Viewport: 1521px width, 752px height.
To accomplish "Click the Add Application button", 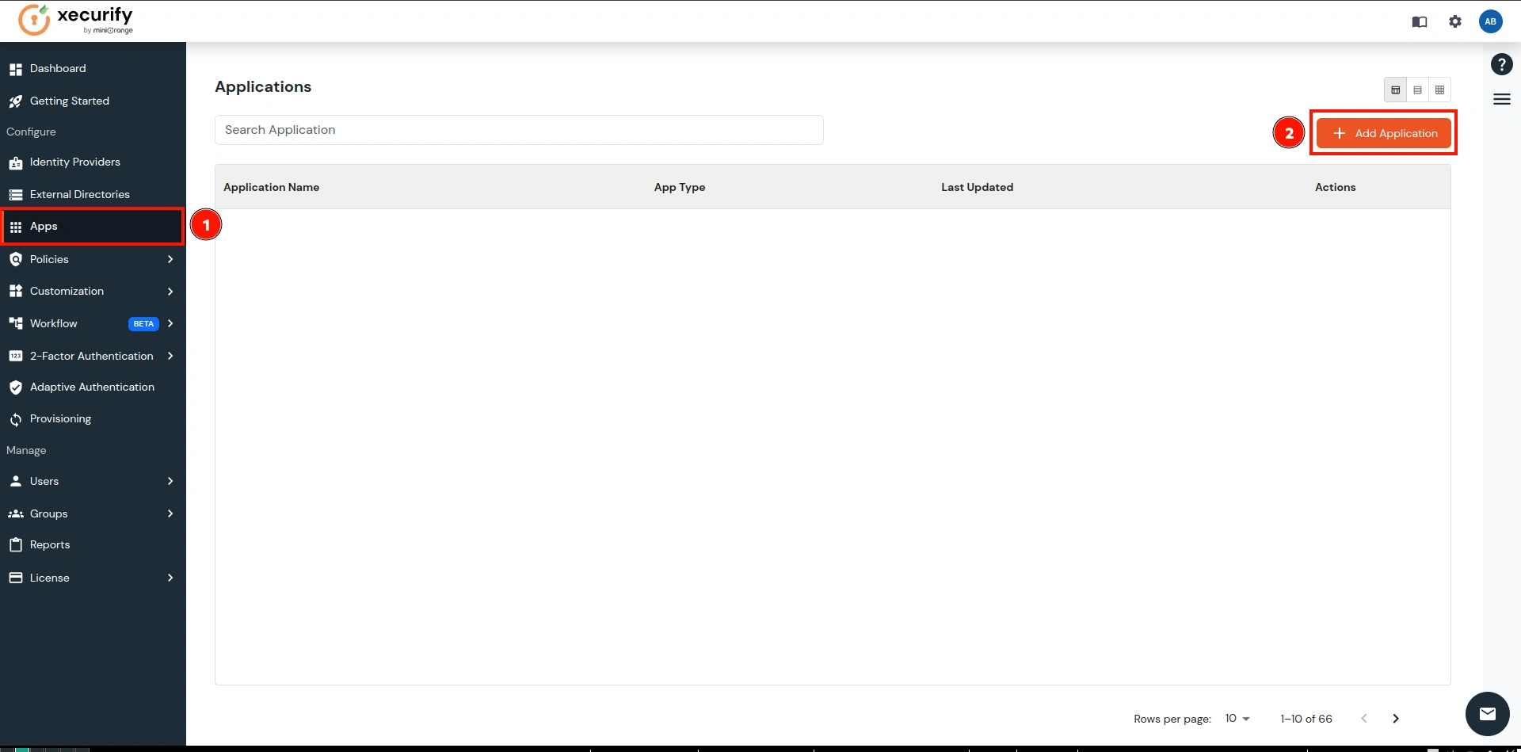I will pos(1384,133).
